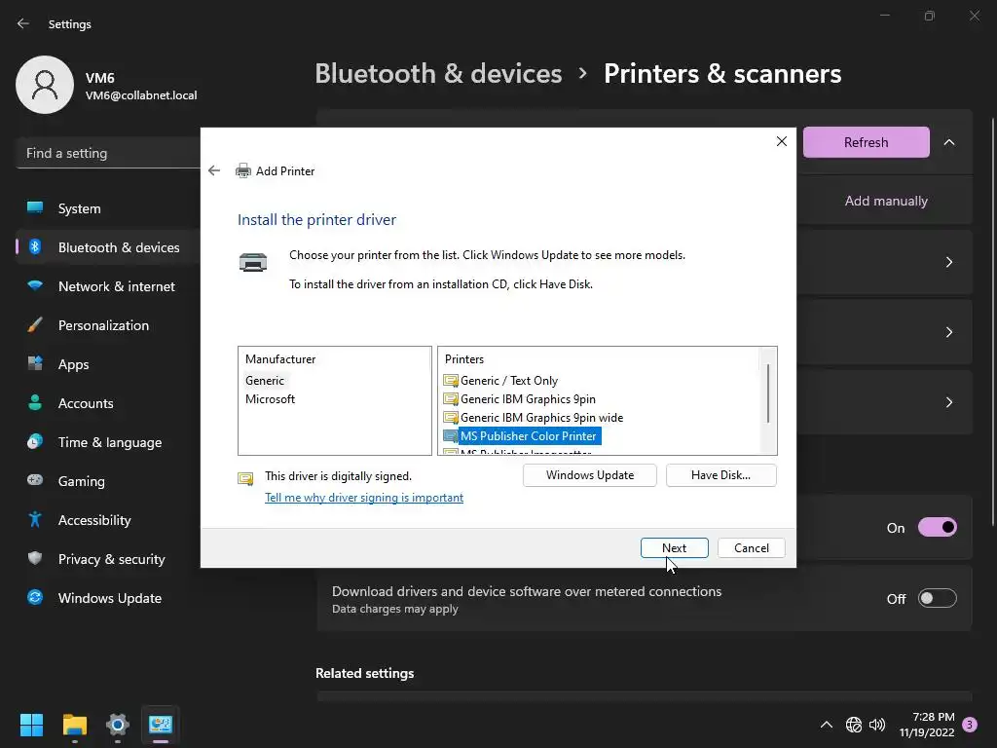Click the purple Refresh button
The image size is (997, 748).
click(866, 142)
